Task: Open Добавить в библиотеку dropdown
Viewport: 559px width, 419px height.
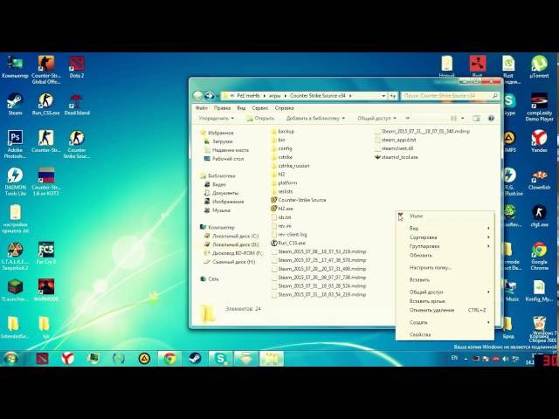Action: [315, 118]
